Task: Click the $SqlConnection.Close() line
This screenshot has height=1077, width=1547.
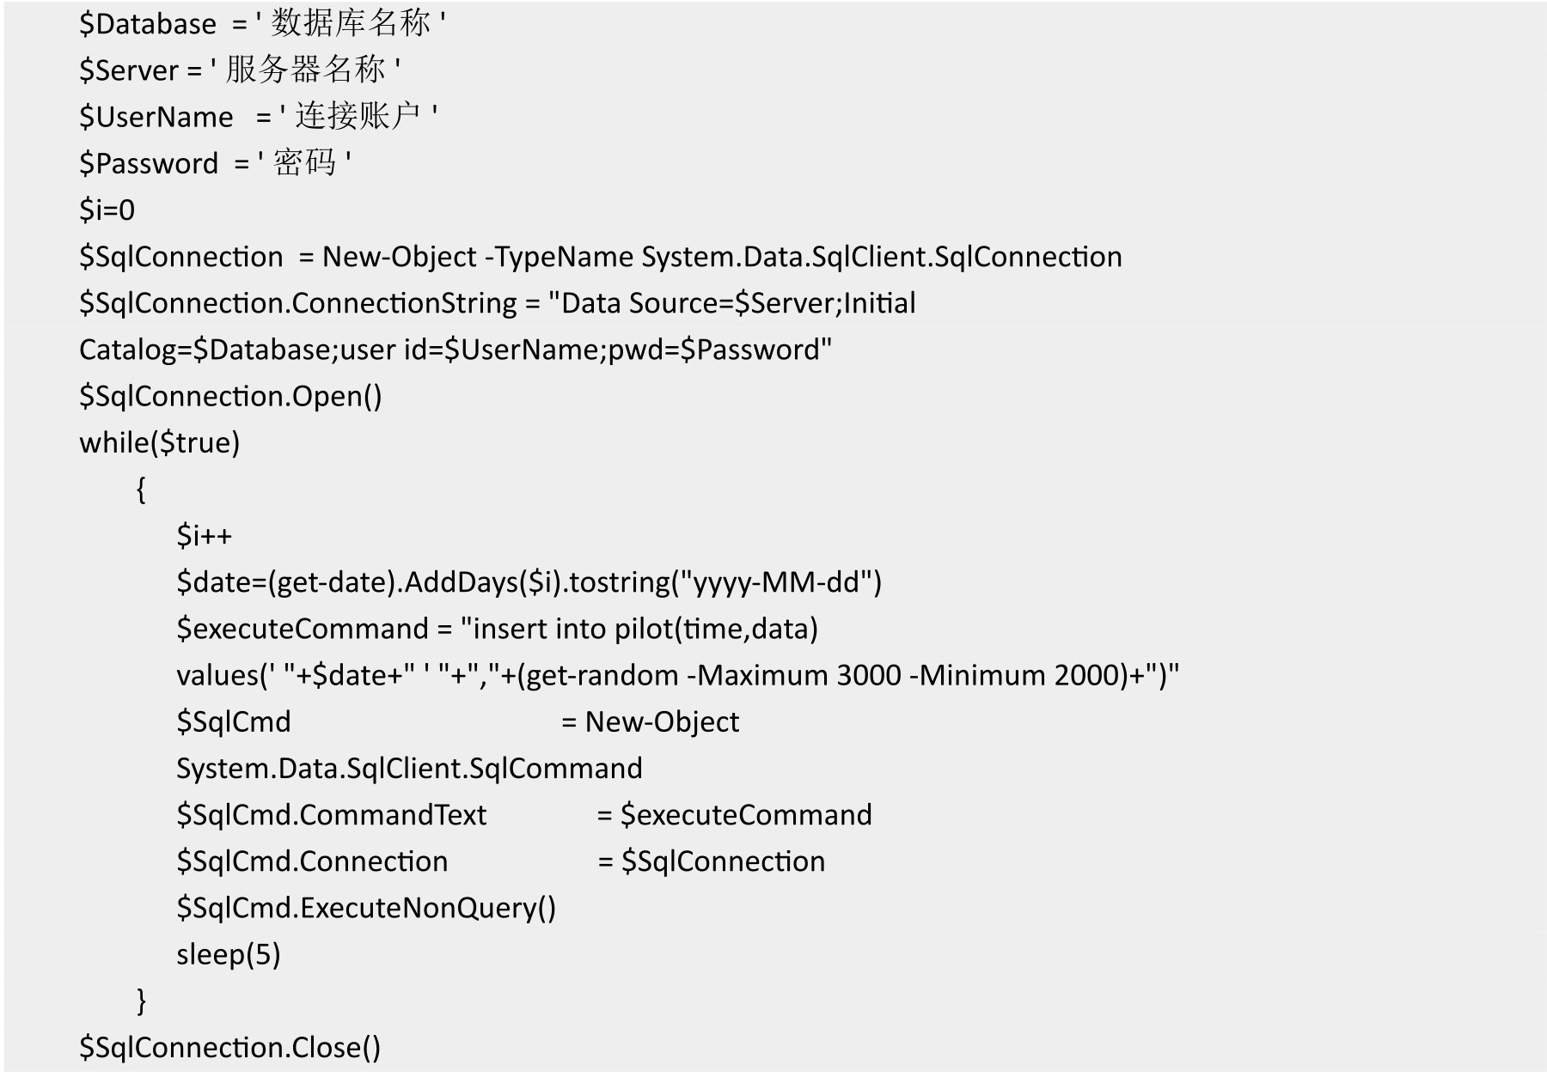Action: 229,1048
